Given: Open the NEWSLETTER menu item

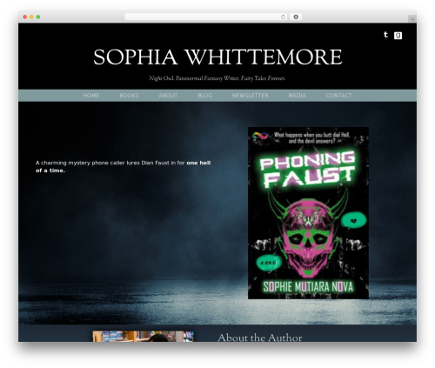Looking at the screenshot, I should [x=251, y=96].
